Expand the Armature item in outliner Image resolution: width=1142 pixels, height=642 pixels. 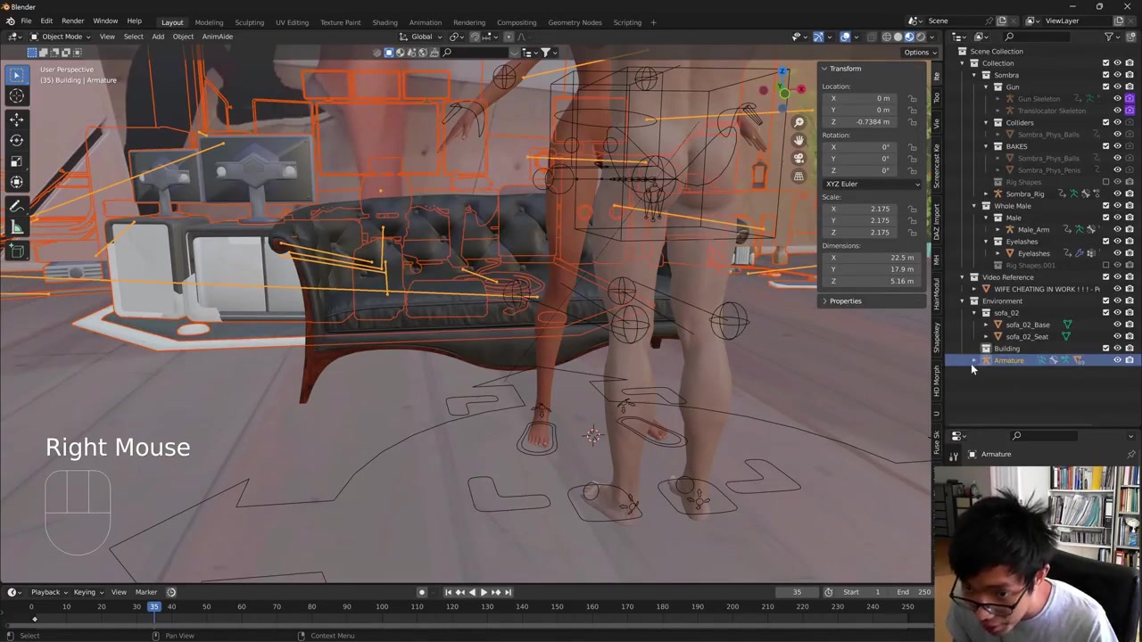click(x=974, y=360)
